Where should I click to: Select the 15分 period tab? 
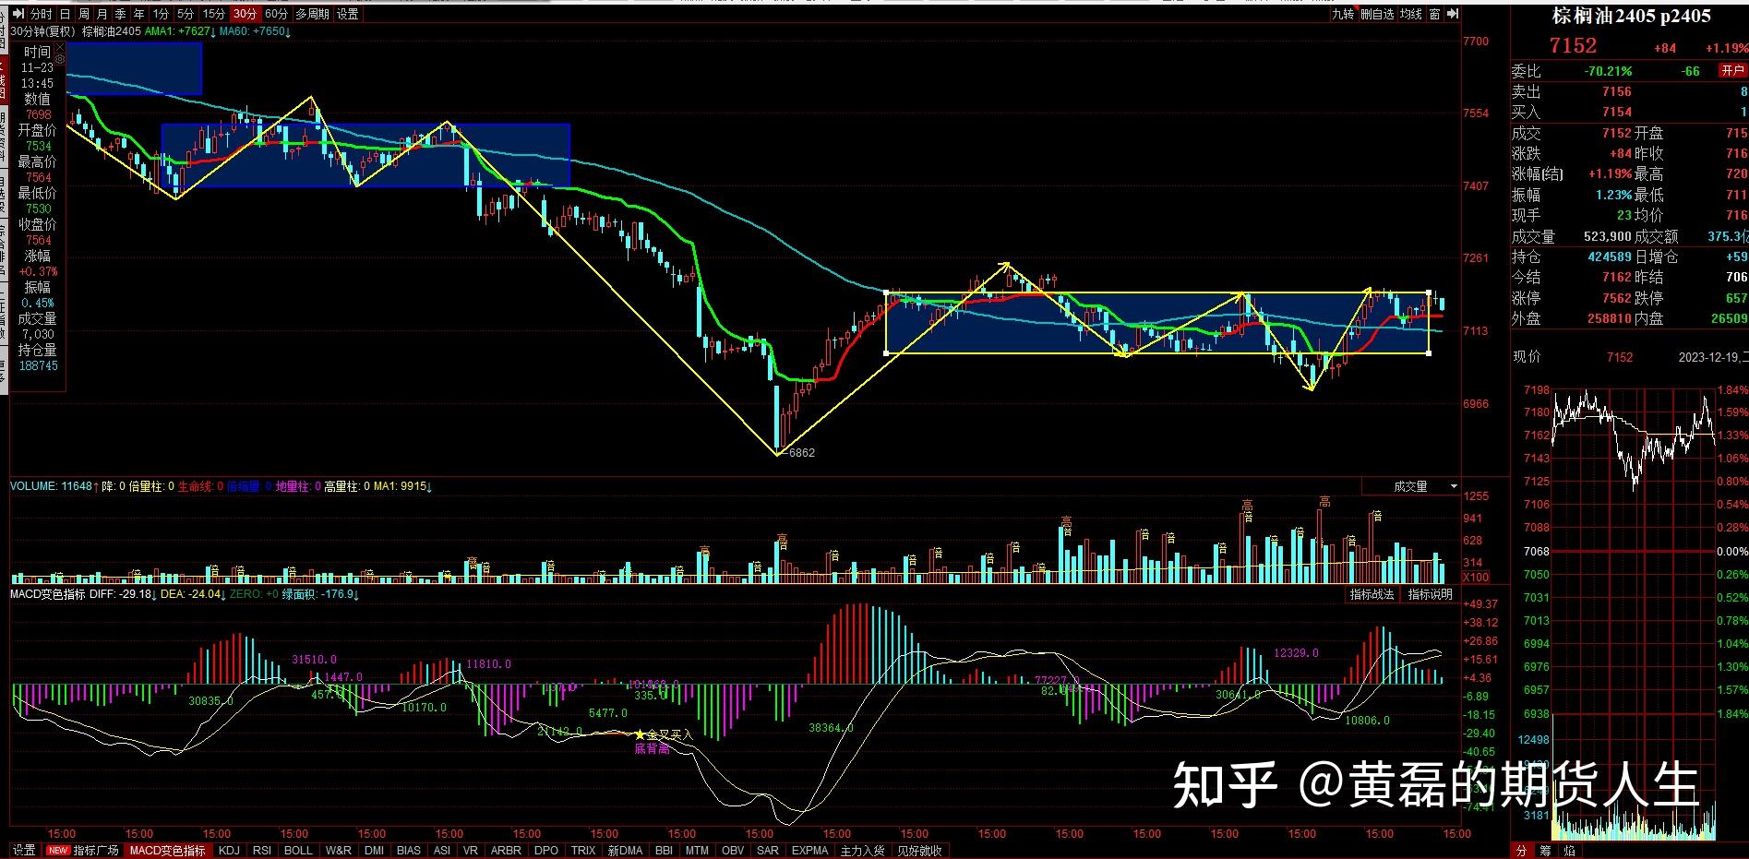point(213,14)
